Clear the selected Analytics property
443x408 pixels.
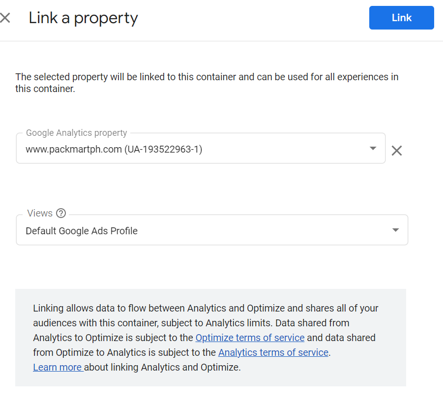(x=397, y=151)
